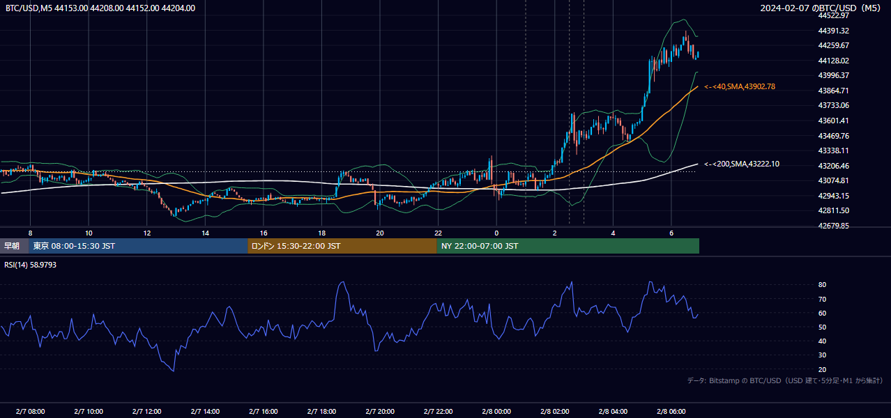Click the 80 level on RSI scale
The width and height of the screenshot is (891, 418).
pyautogui.click(x=823, y=285)
